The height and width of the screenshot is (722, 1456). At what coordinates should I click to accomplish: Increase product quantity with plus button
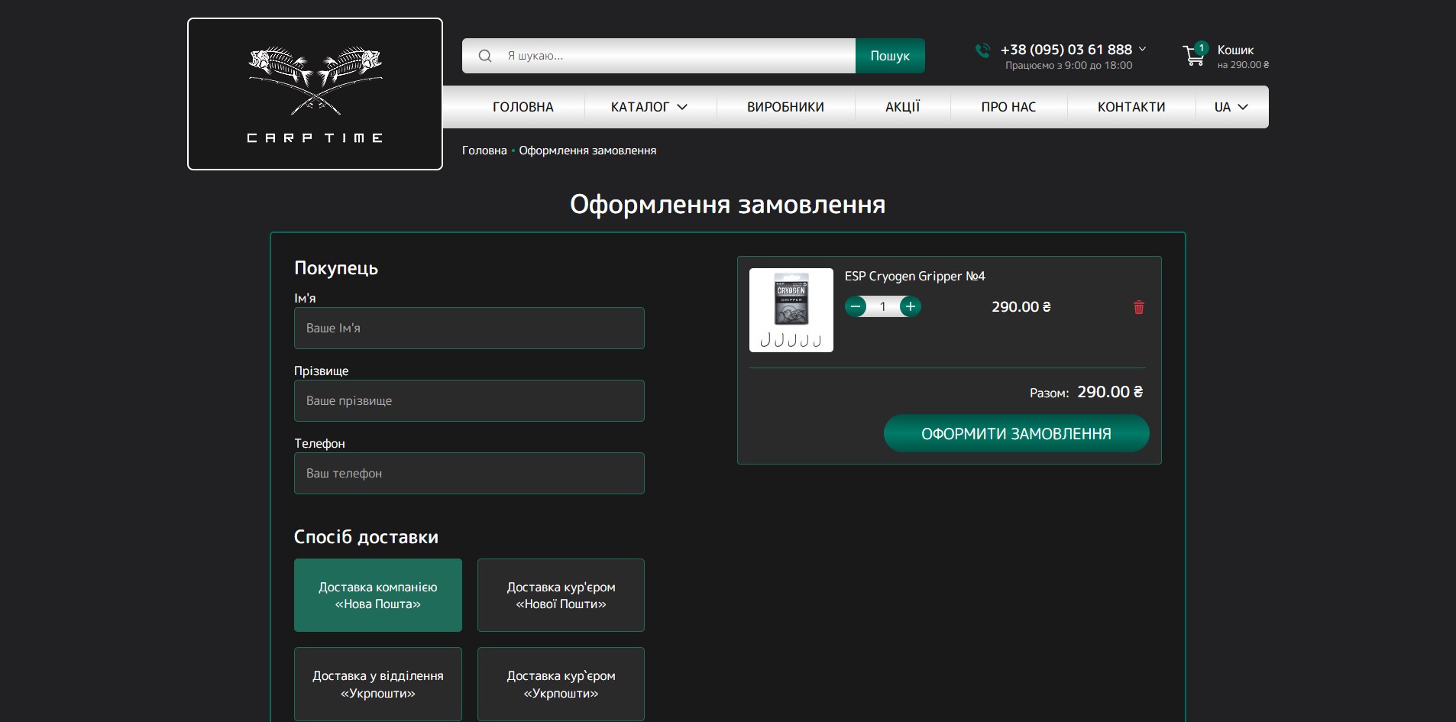point(911,307)
